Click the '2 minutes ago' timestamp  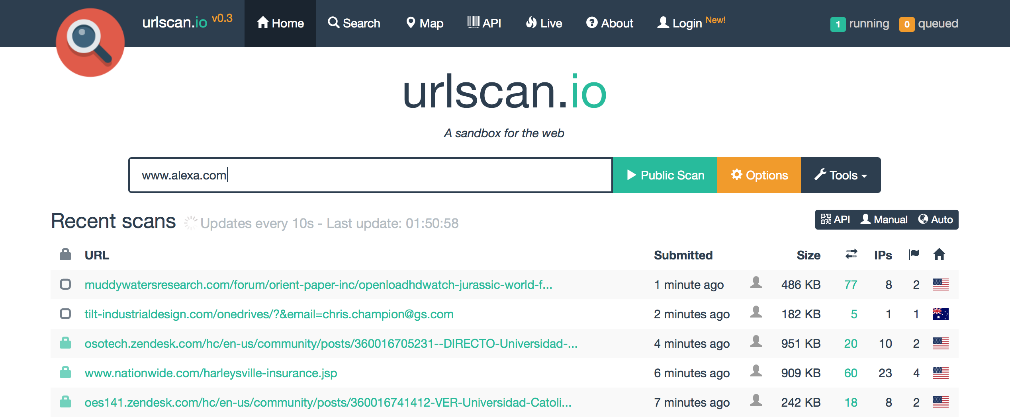tap(692, 314)
